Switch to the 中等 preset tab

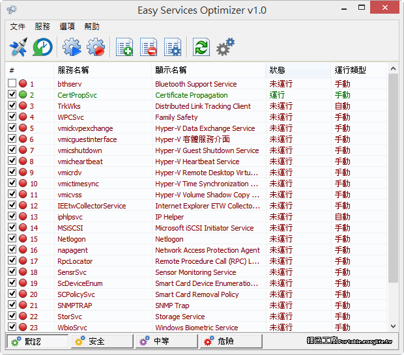(167, 341)
